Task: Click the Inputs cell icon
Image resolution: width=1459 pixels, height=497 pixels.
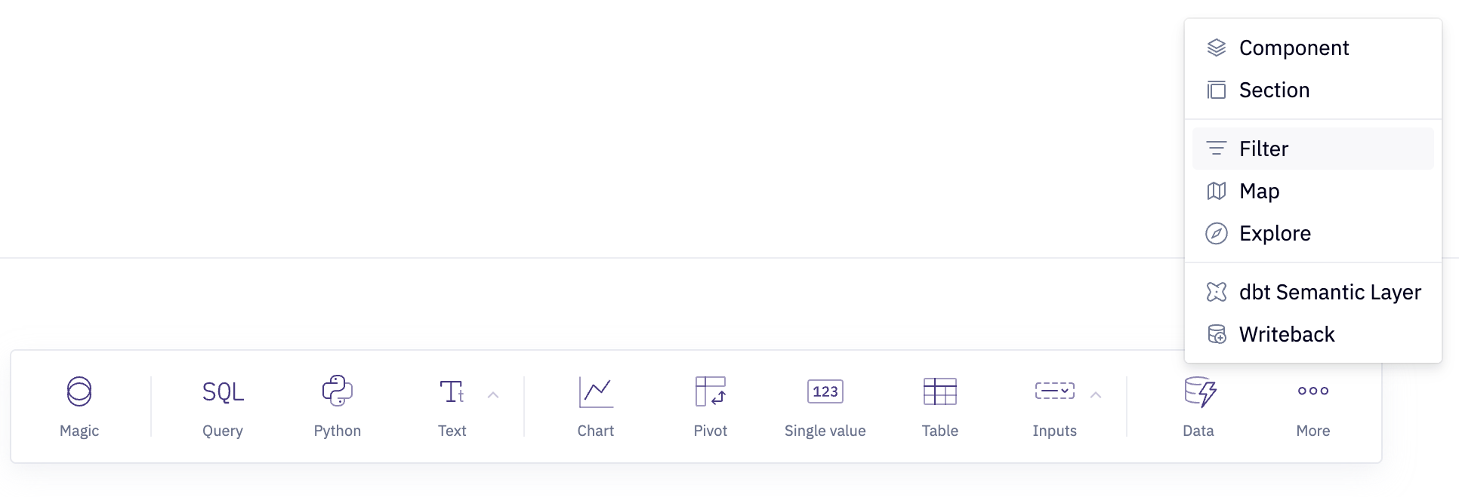Action: [1054, 392]
